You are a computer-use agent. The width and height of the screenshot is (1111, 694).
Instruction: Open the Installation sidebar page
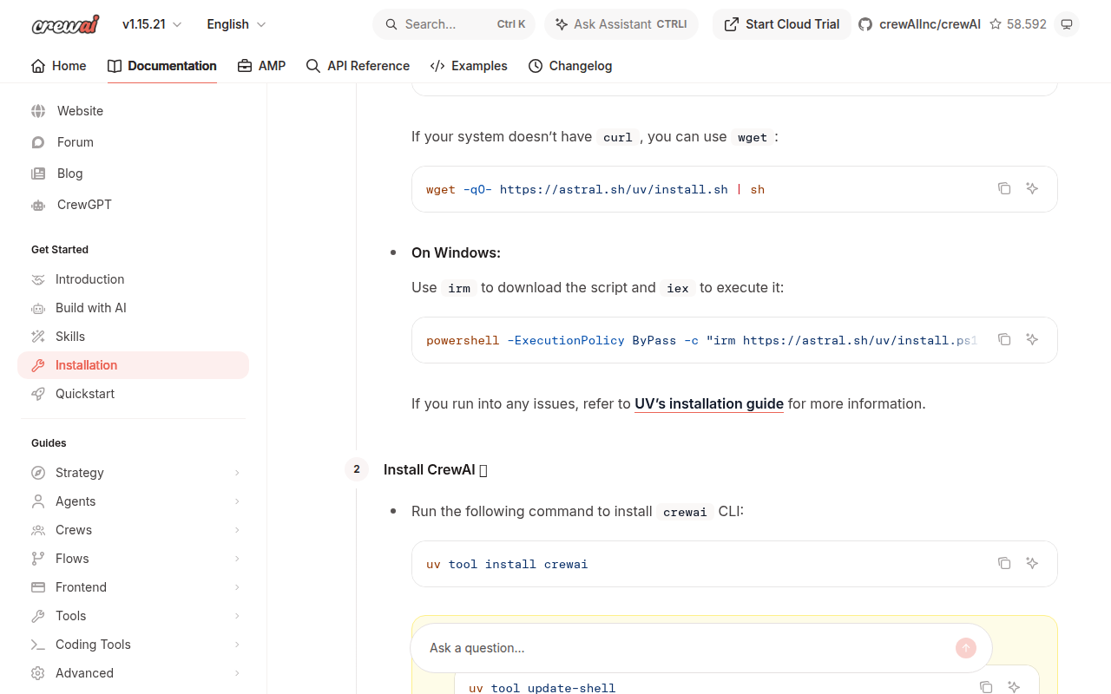[x=133, y=365]
